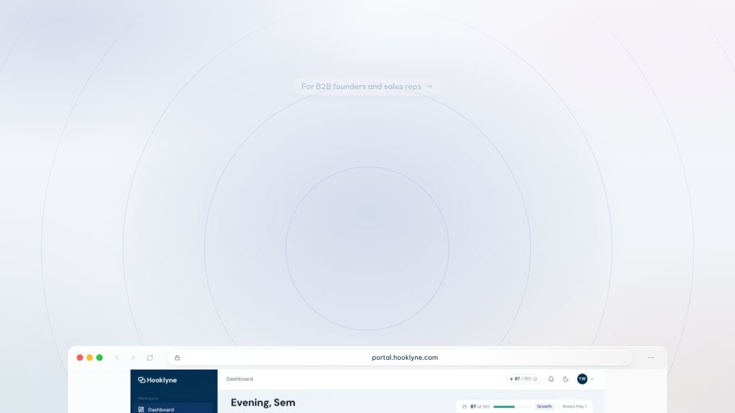
Task: Click the Dashboard breadcrumb title
Action: pyautogui.click(x=239, y=379)
